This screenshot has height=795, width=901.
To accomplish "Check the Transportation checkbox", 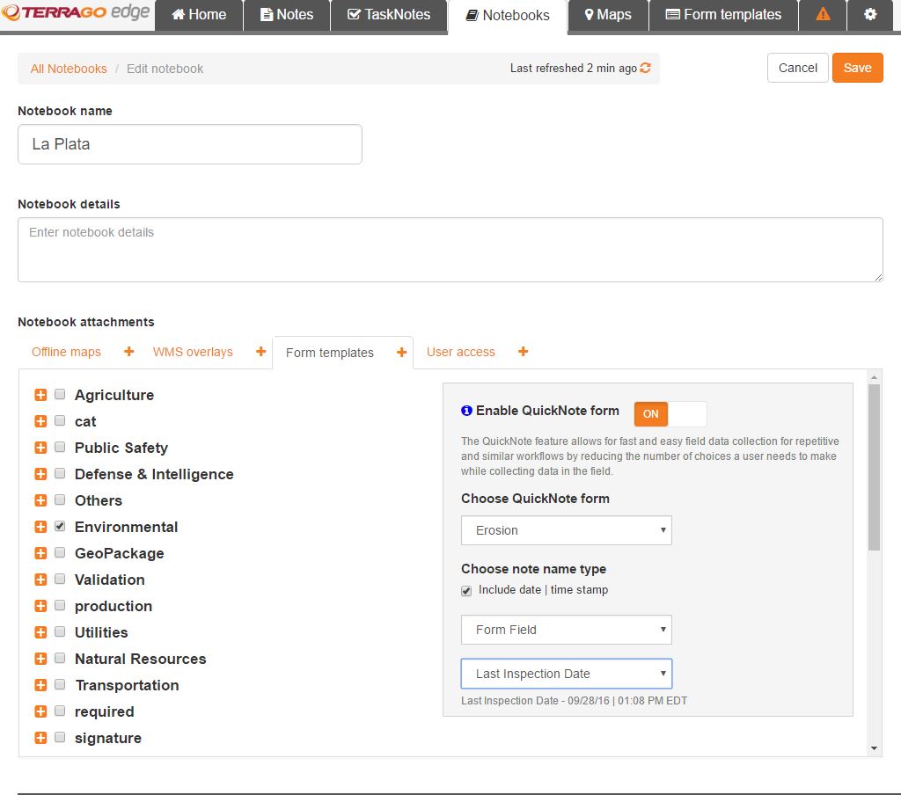I will [60, 685].
